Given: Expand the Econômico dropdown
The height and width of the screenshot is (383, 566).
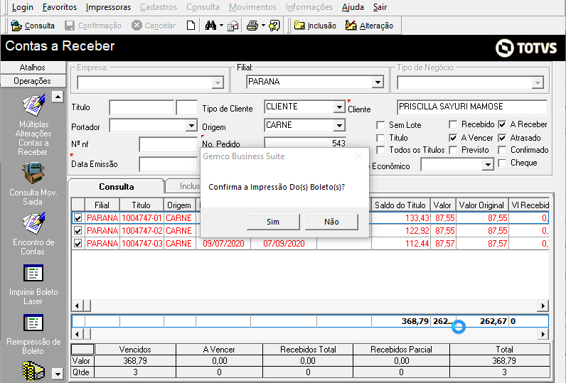Looking at the screenshot, I should click(x=488, y=165).
